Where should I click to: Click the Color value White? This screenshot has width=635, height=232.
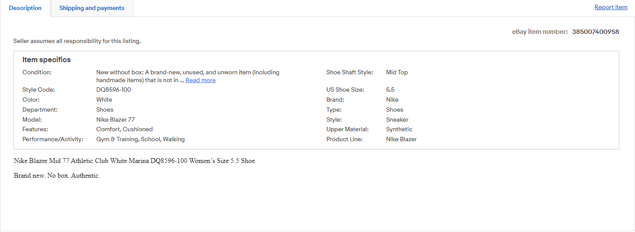coord(104,100)
